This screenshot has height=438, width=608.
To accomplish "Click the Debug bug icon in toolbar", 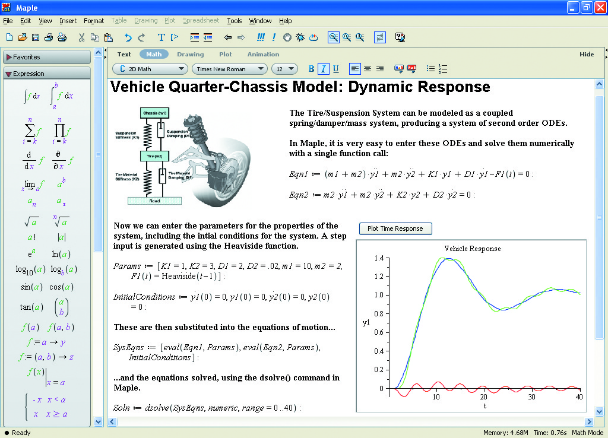I will (x=300, y=37).
